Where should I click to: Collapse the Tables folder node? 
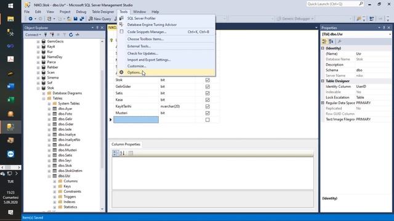click(x=44, y=98)
